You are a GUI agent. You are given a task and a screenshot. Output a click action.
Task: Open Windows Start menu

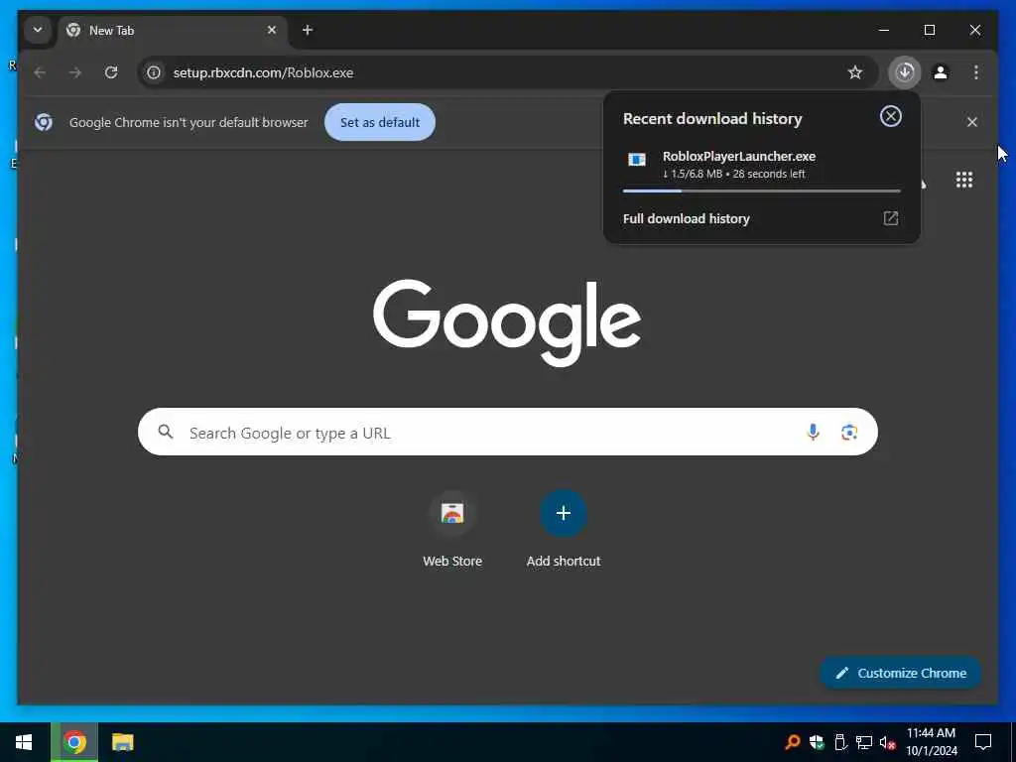(x=24, y=742)
